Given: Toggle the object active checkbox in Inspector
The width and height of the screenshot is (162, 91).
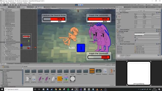Looking at the screenshot, I should [120, 9].
